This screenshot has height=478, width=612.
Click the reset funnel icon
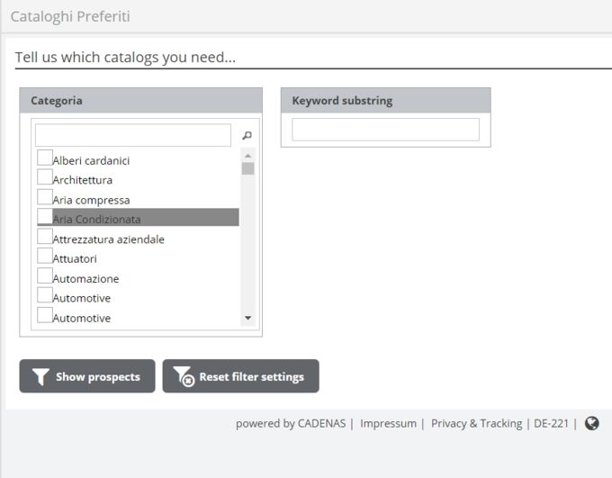(x=184, y=377)
